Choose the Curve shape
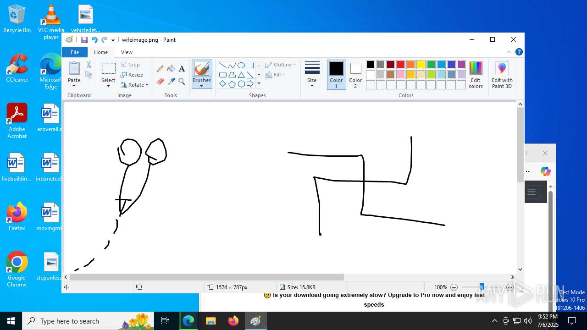The image size is (587, 330). [x=232, y=65]
